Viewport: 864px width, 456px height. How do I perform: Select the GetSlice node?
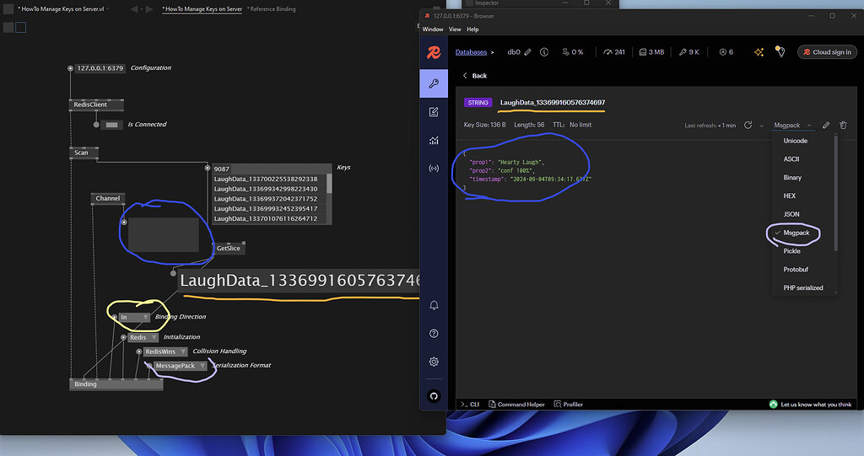tap(229, 249)
